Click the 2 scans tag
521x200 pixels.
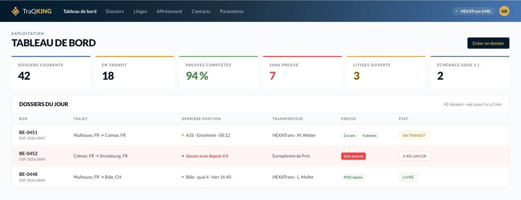click(349, 135)
